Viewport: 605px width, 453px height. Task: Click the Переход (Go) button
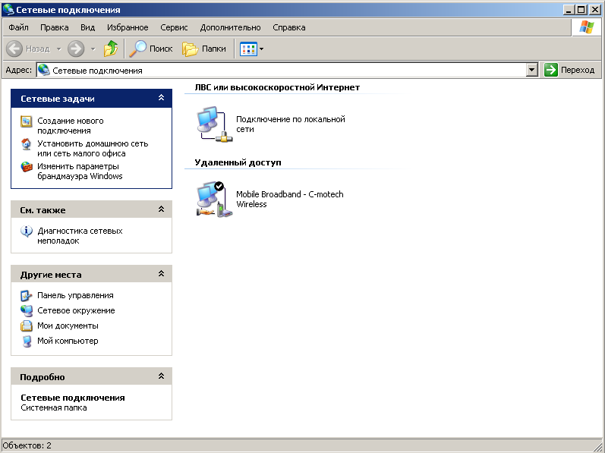click(x=570, y=70)
